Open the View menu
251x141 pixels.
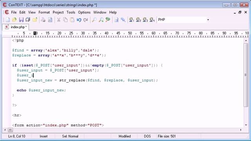tap(32, 12)
